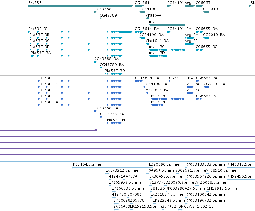Select the CG34190-PA protein label
255x211 pixels.
coord(155,84)
